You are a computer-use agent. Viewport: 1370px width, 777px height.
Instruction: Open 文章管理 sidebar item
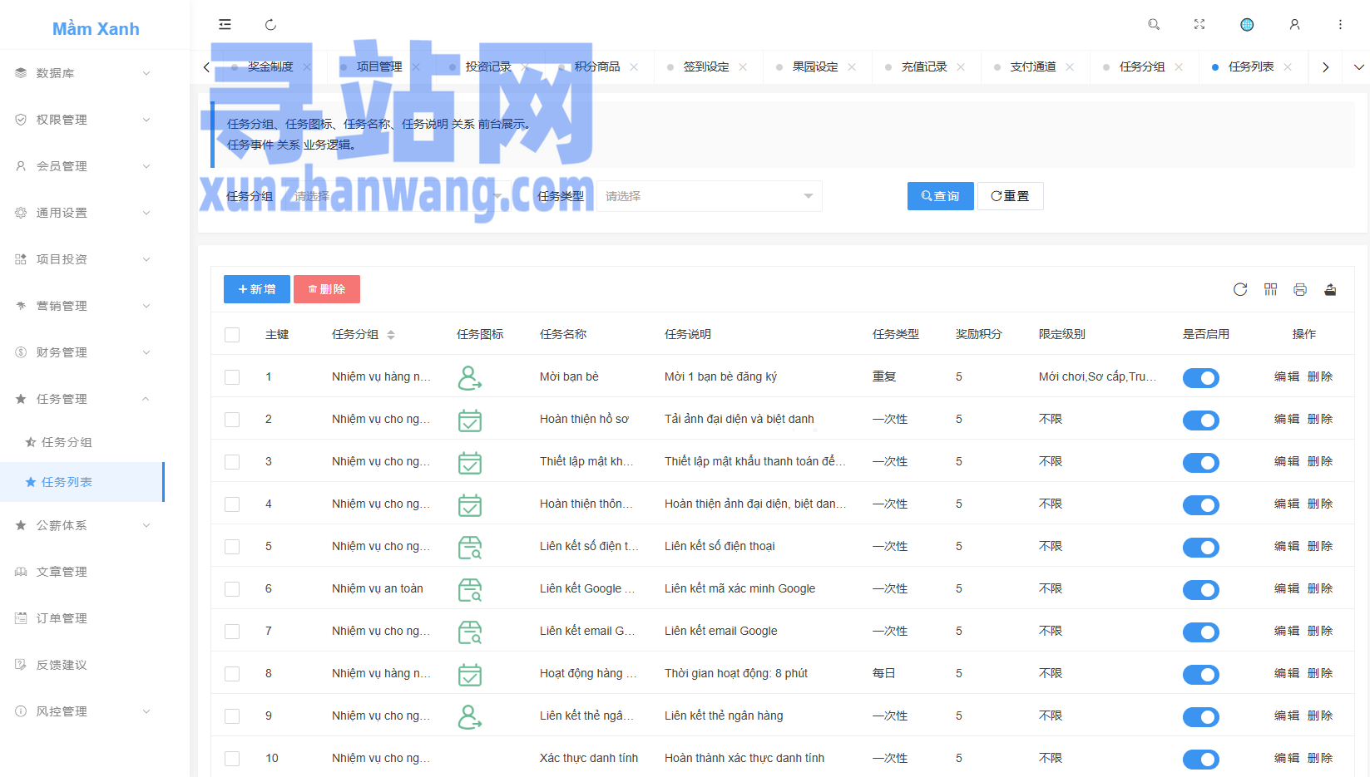point(82,572)
